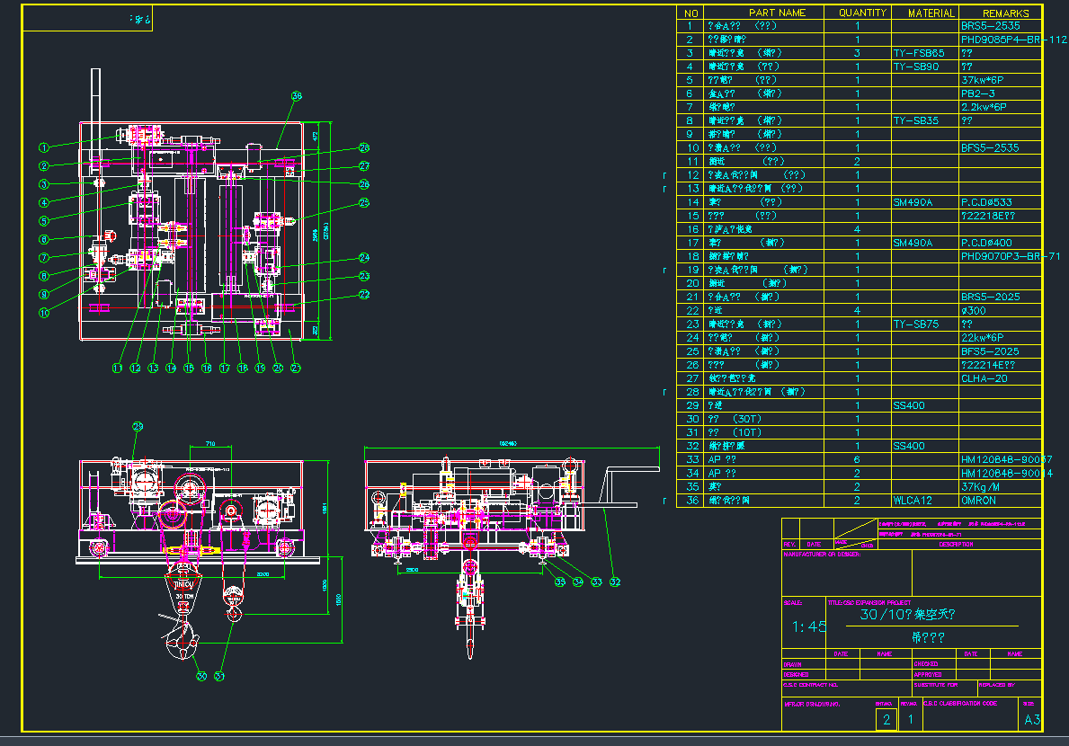
Task: Select the MATERIAL column header
Action: 931,13
